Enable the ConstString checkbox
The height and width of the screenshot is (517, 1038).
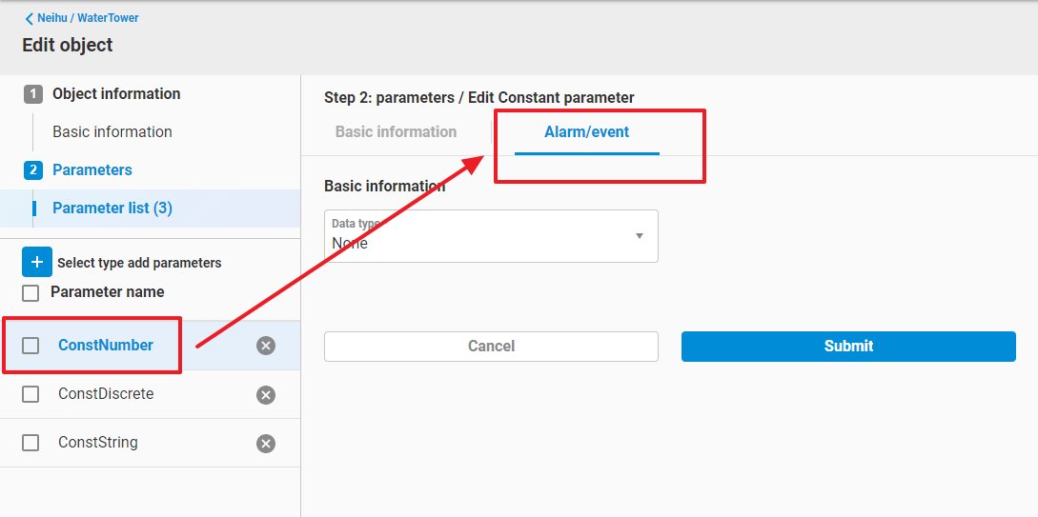[x=31, y=443]
